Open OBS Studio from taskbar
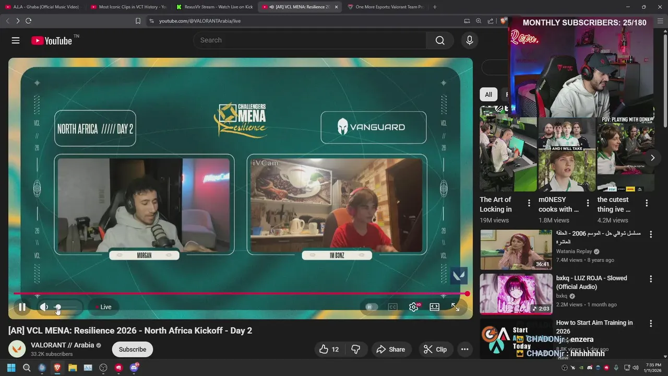 103,368
